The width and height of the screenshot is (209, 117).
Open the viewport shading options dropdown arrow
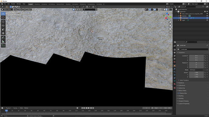coord(171,10)
